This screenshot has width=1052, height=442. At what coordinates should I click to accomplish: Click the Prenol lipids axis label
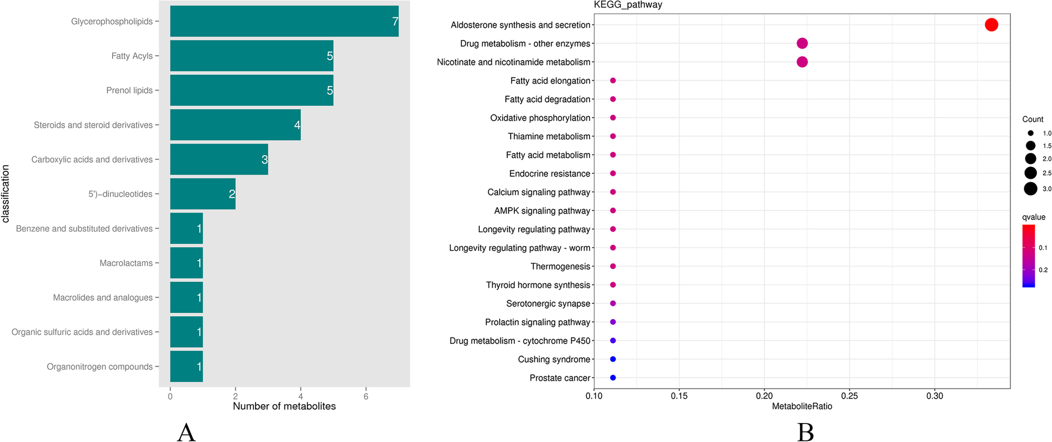coord(129,90)
